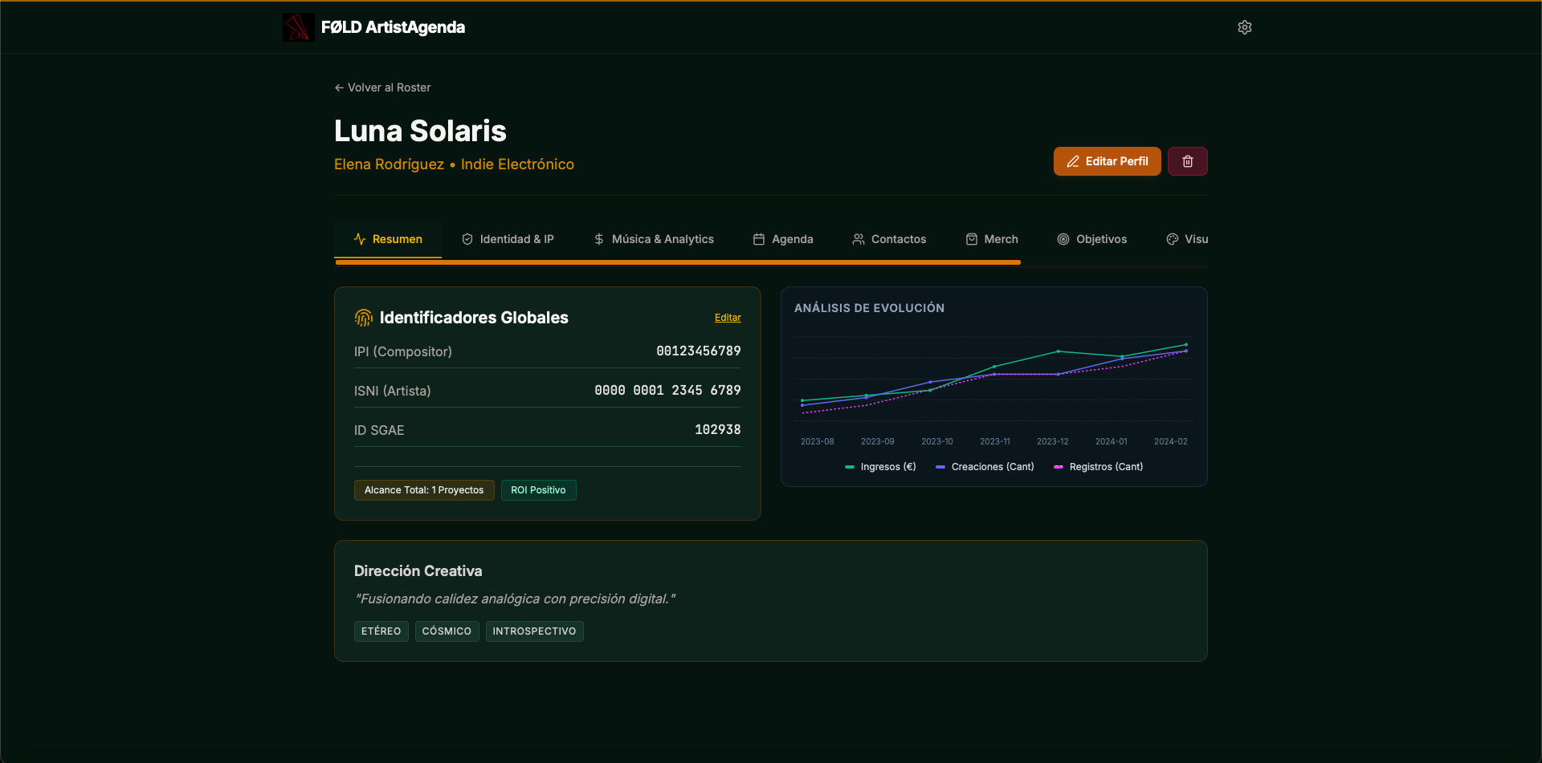Open the Identidad & IP tab
Viewport: 1542px width, 763px height.
click(x=508, y=239)
